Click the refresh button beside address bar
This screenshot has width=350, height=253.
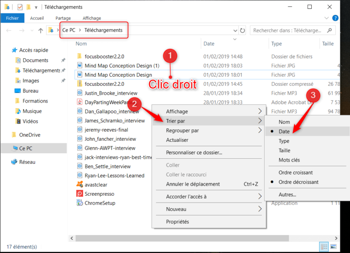tap(243, 30)
